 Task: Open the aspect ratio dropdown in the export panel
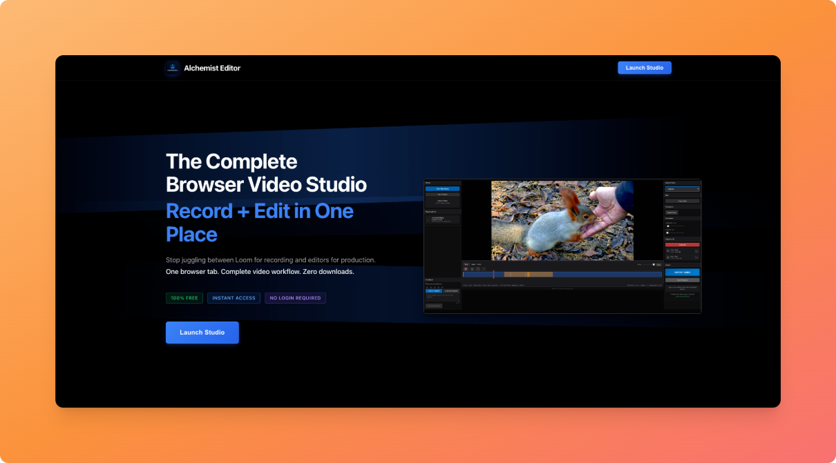[x=682, y=189]
